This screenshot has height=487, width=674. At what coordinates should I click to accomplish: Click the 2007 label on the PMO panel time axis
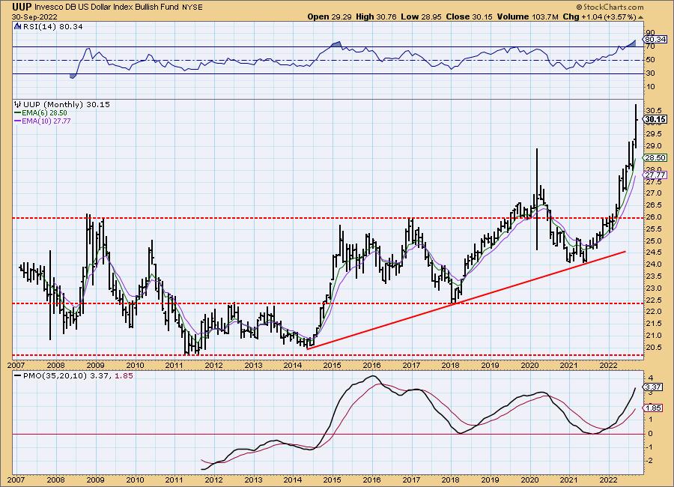(x=16, y=480)
